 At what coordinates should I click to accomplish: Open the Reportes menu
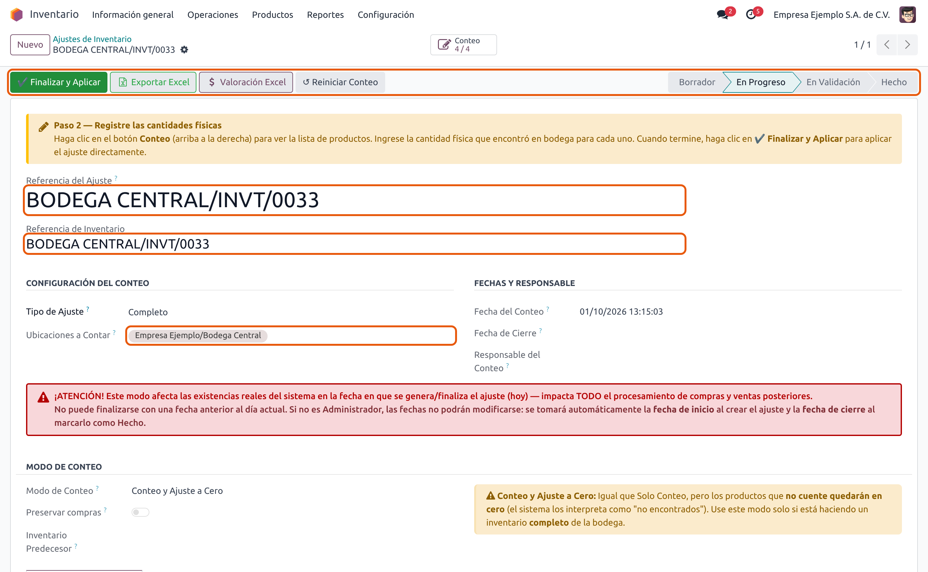click(x=325, y=15)
